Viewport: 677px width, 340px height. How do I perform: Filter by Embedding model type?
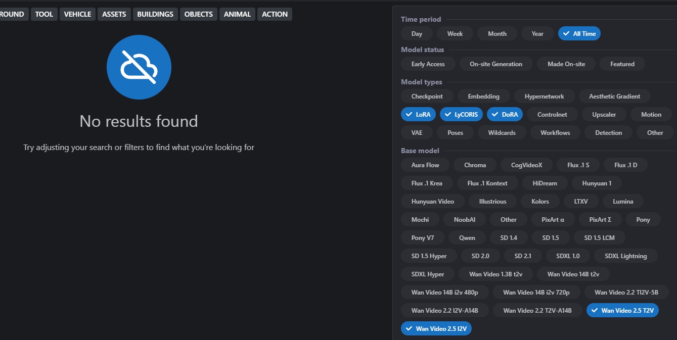[x=484, y=96]
